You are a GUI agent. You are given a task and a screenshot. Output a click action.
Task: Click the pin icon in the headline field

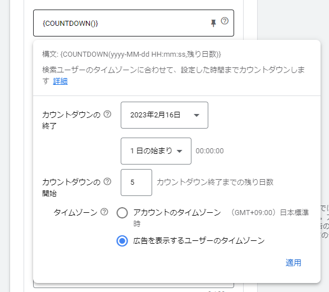click(x=213, y=23)
